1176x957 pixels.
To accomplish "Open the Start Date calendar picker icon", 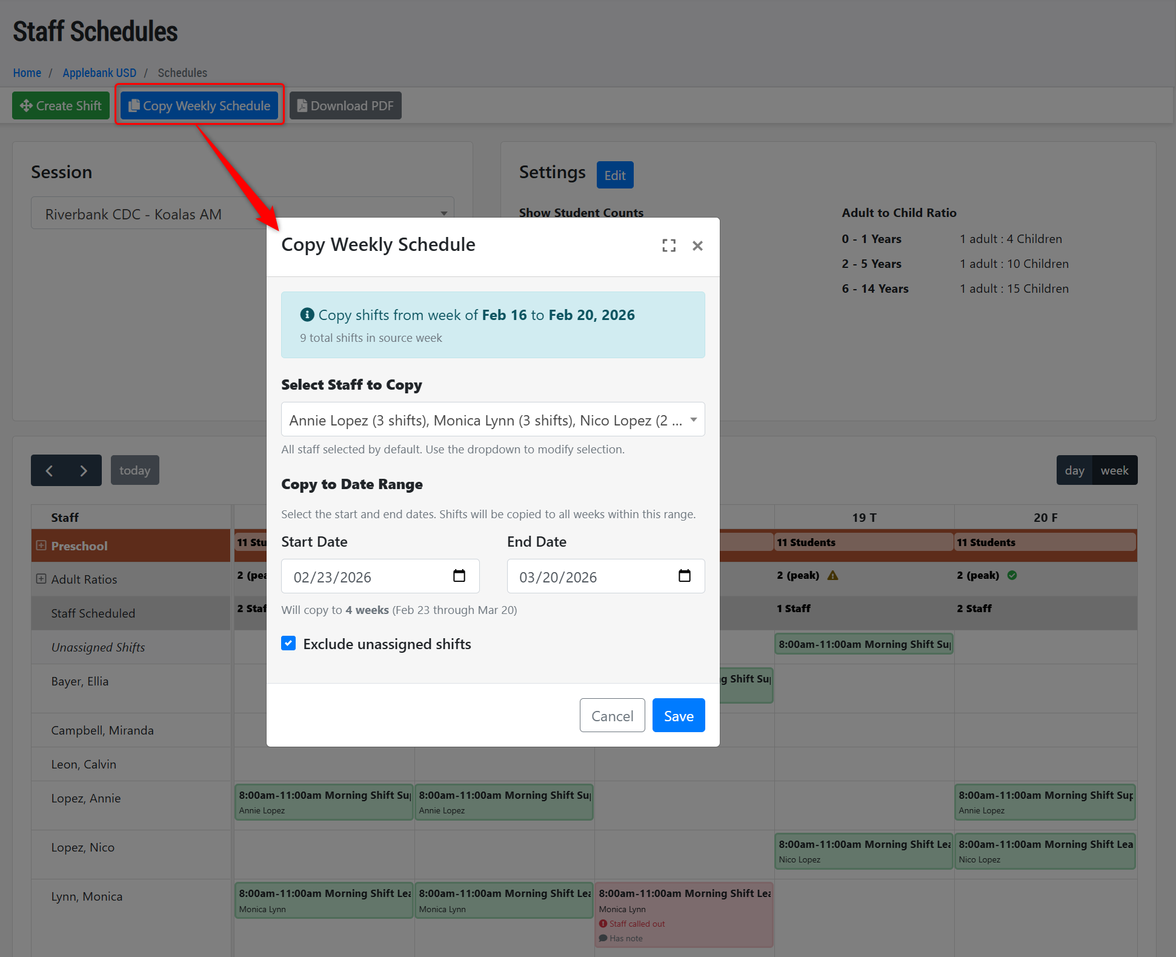I will [x=459, y=576].
